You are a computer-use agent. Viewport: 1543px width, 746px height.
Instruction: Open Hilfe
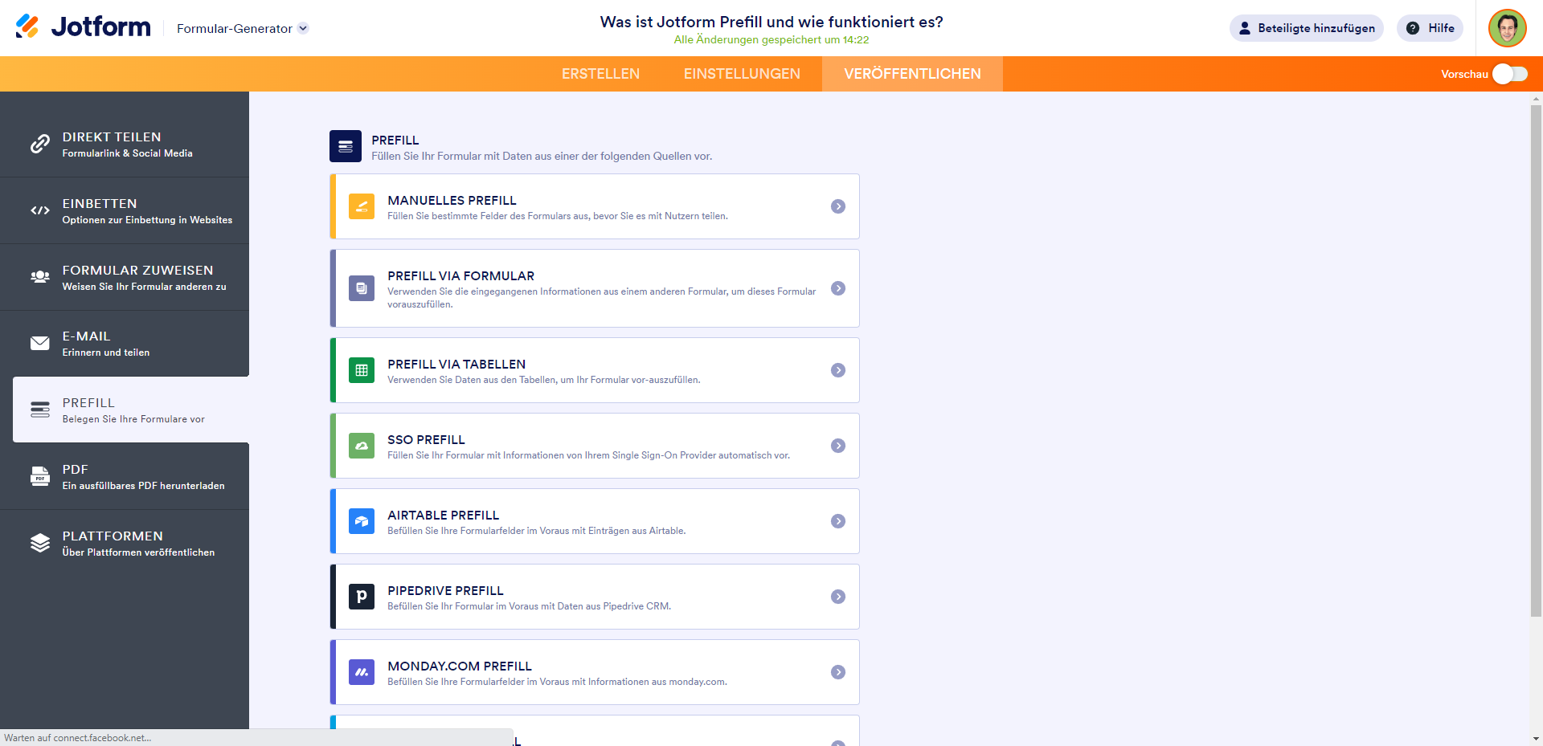pyautogui.click(x=1430, y=28)
